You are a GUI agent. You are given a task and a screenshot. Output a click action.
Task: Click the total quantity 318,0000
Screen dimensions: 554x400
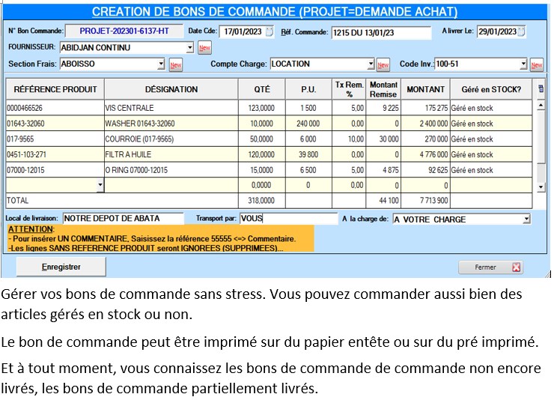point(262,200)
